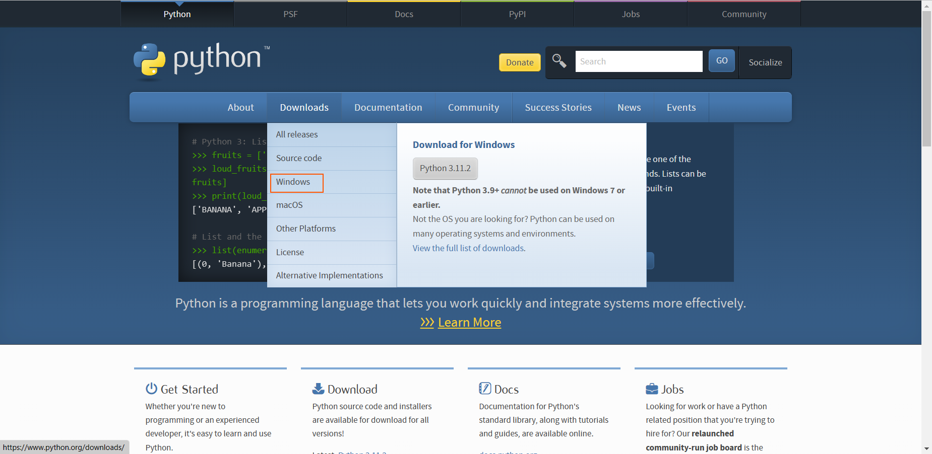Click the Python 3.11.2 download button
The width and height of the screenshot is (932, 454).
tap(445, 168)
